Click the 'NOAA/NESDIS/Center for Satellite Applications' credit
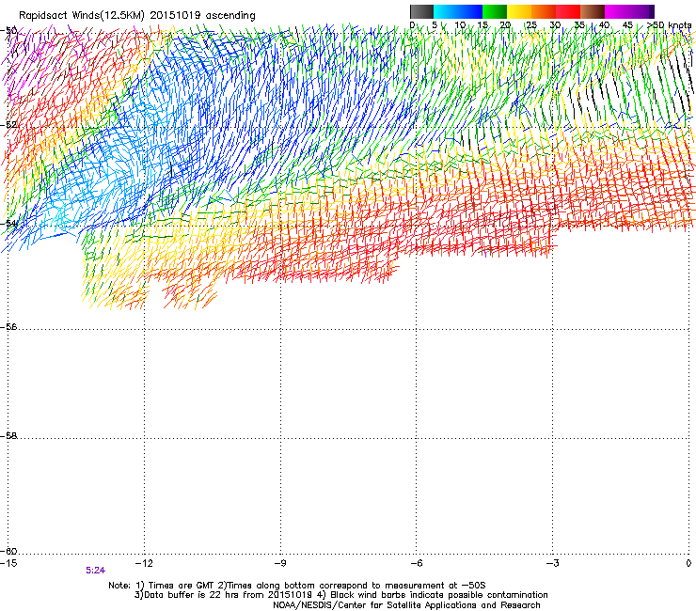 pos(406,605)
